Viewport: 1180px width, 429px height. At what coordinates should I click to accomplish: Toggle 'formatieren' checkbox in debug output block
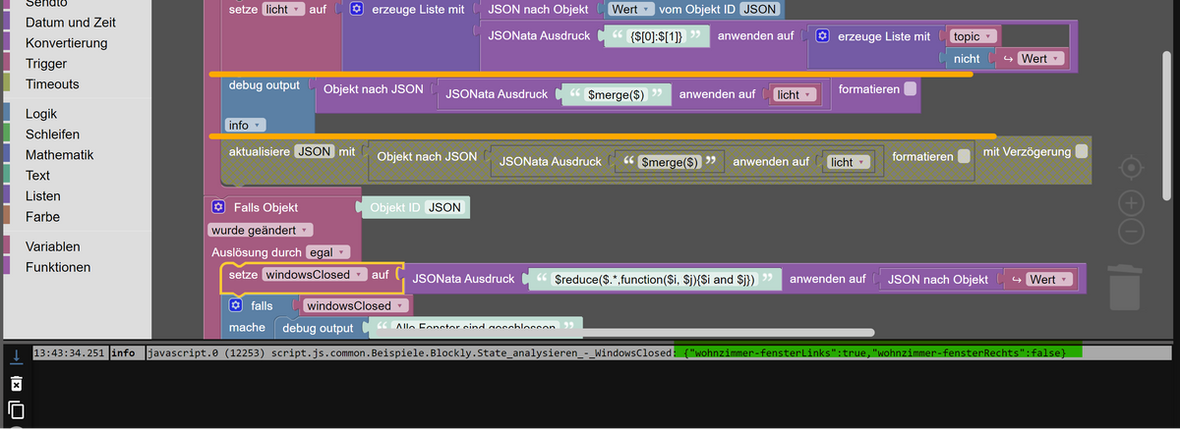click(911, 88)
